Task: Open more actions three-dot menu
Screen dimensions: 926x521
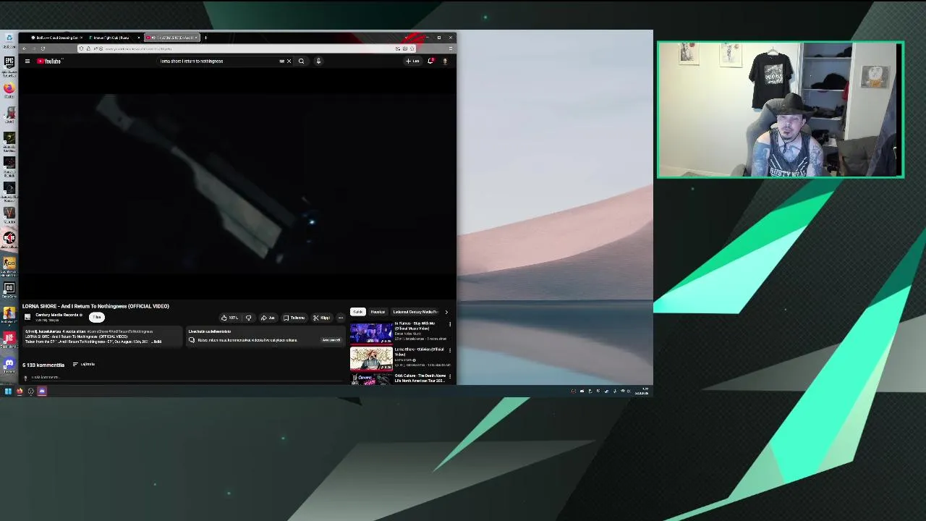Action: (341, 318)
